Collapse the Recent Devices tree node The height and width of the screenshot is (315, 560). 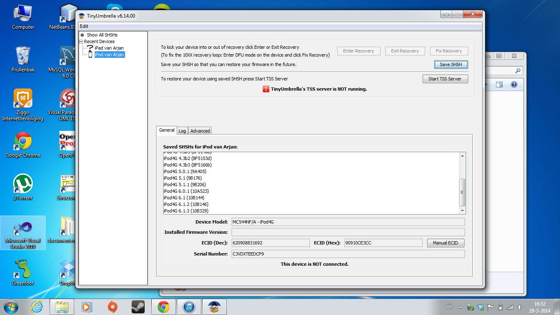tap(81, 41)
